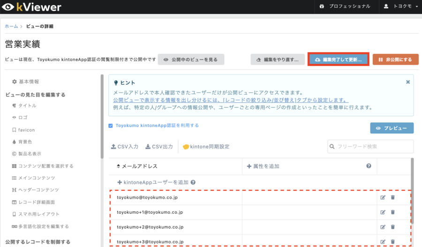
Task: Click 編集をやり直す button
Action: 278,60
